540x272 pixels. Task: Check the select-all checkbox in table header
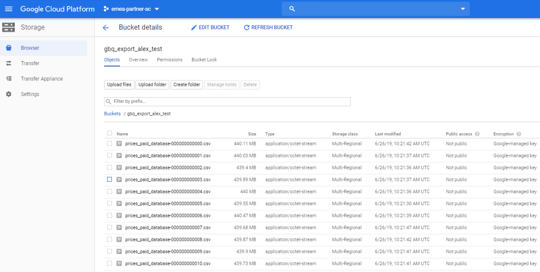[x=109, y=133]
